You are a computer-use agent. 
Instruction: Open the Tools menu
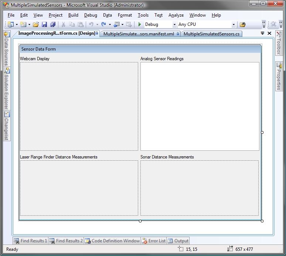[x=143, y=15]
